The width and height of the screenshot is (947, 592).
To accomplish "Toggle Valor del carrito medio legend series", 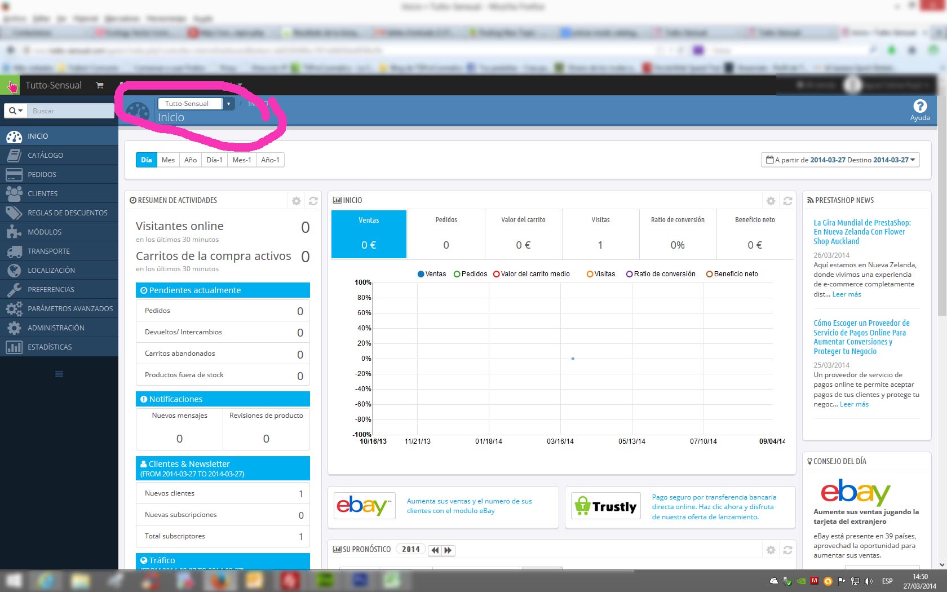I will point(532,274).
